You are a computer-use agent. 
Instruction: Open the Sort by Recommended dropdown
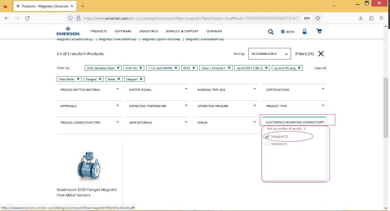(x=269, y=54)
